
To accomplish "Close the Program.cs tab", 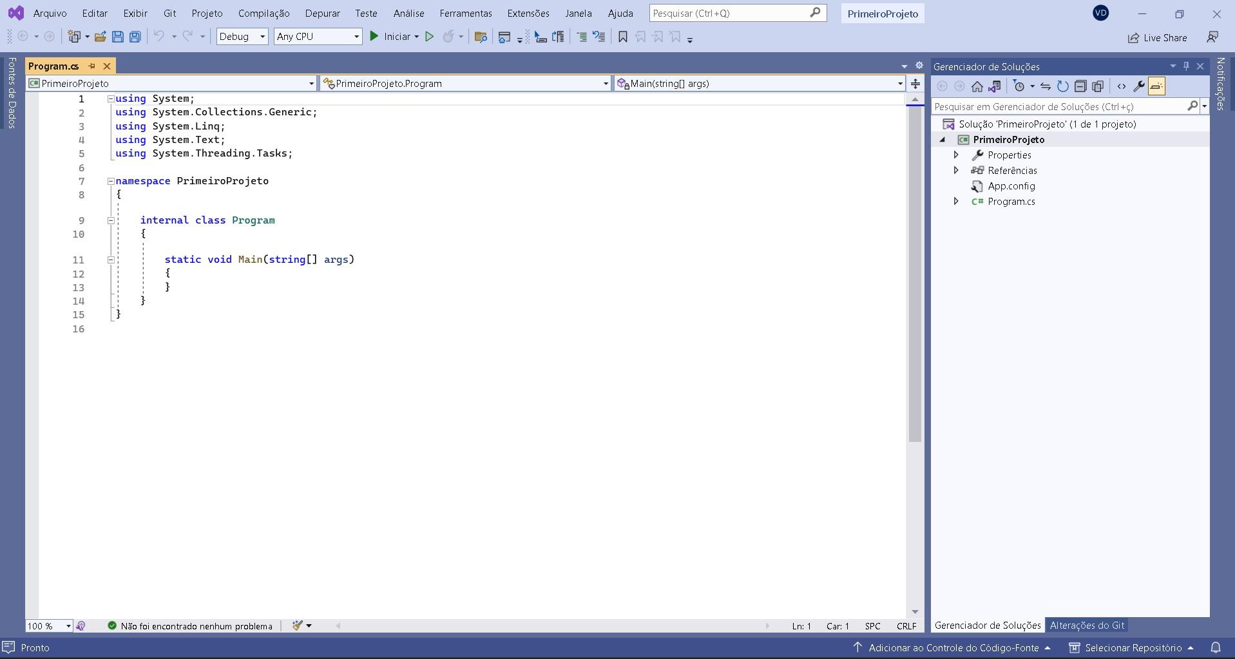I will pyautogui.click(x=107, y=66).
